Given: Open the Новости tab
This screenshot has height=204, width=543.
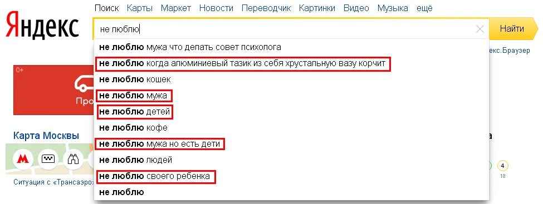Looking at the screenshot, I should click(216, 8).
